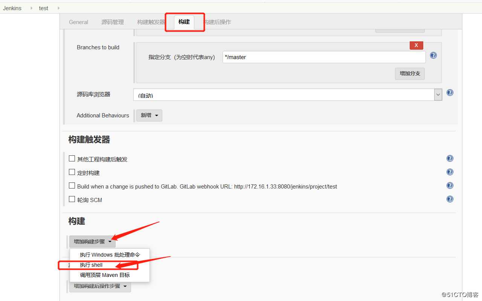The height and width of the screenshot is (301, 482).
Task: Click the 源码库浏览器 label
Action: [93, 94]
